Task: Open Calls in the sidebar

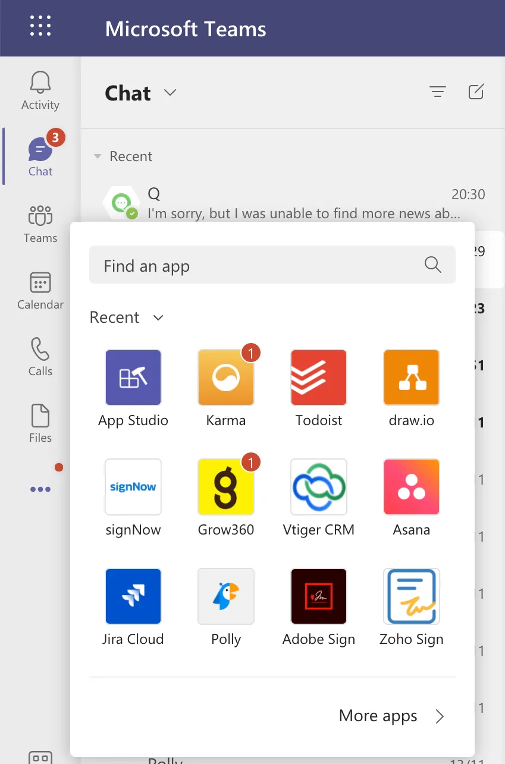Action: [40, 357]
